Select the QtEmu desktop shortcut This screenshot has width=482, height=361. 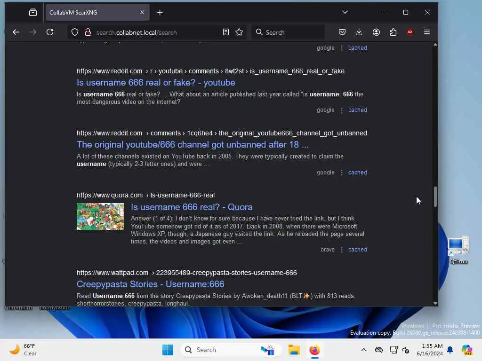tap(458, 250)
